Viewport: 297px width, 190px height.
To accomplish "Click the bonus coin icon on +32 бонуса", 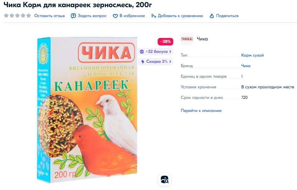I will pos(142,52).
